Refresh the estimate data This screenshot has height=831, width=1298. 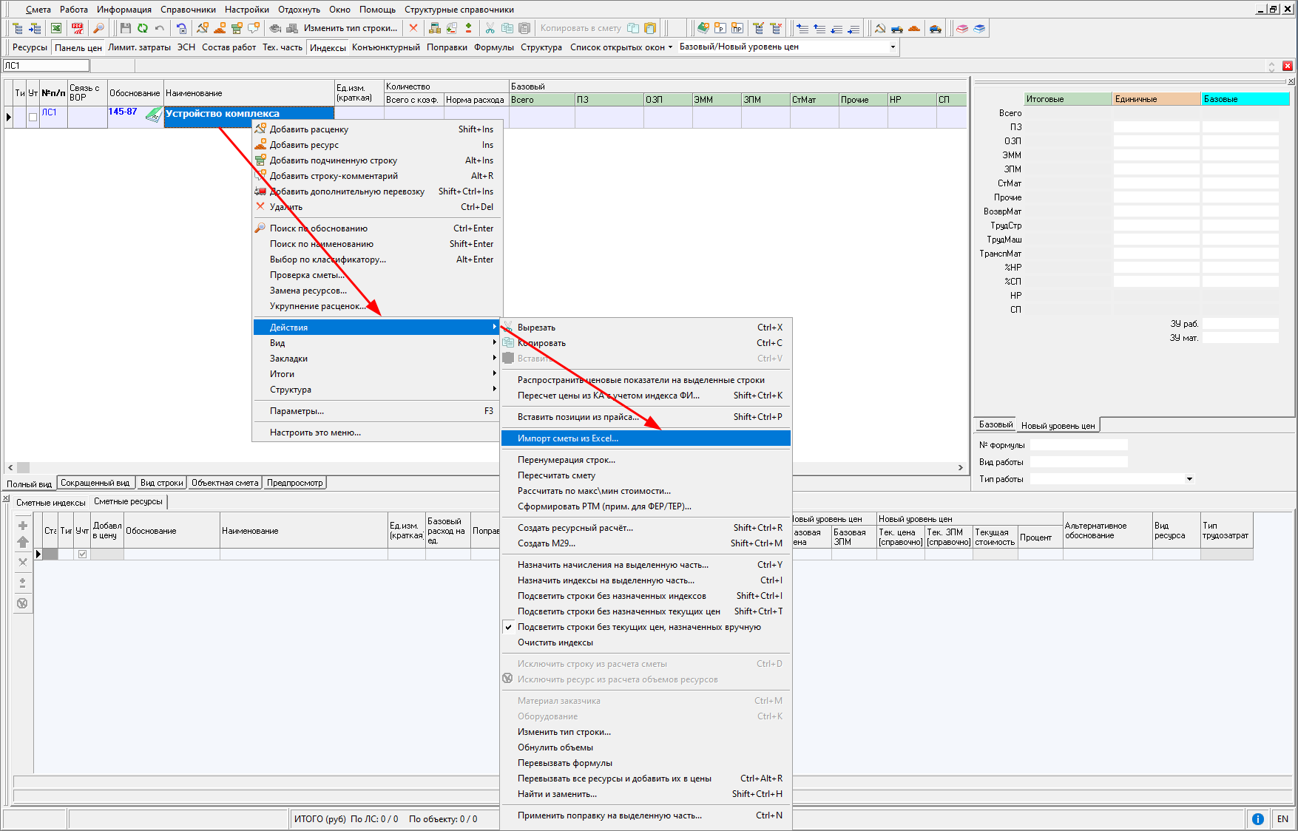tap(141, 28)
